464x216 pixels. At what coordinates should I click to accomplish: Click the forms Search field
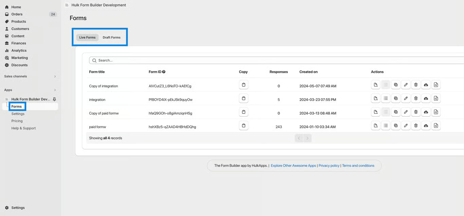click(x=276, y=60)
